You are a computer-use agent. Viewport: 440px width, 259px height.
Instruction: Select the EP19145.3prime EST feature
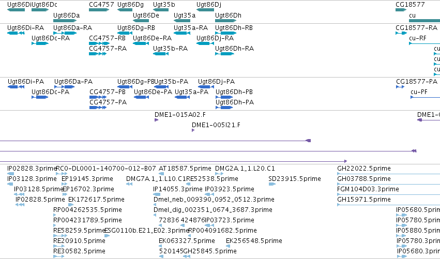coord(64,184)
